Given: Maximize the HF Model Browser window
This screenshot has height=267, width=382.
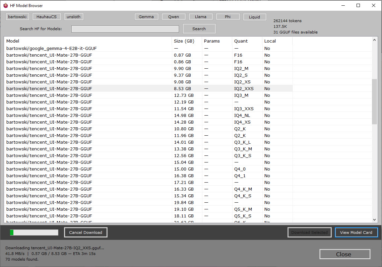Looking at the screenshot, I should click(x=358, y=5).
